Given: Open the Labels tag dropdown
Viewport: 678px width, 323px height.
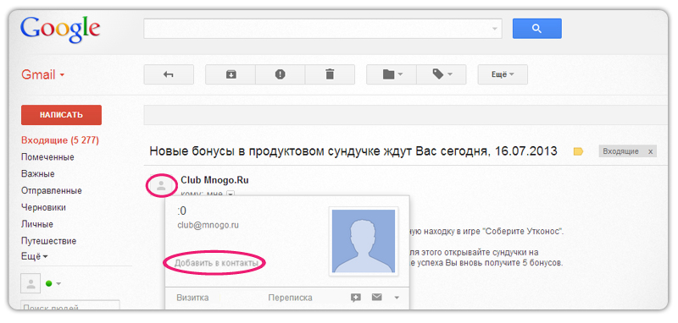Looking at the screenshot, I should pos(441,74).
